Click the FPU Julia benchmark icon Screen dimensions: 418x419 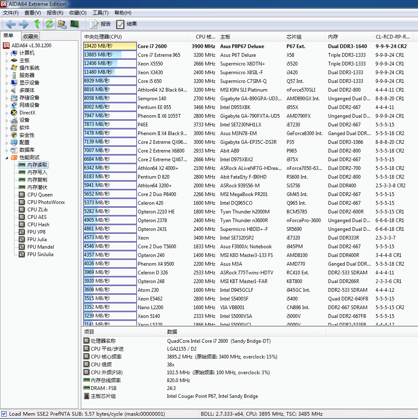pos(22,240)
